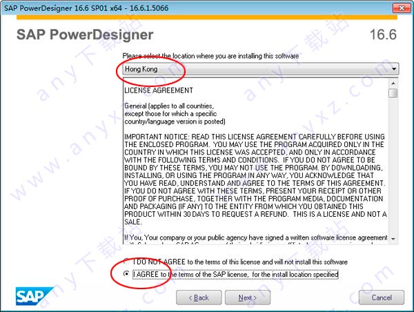The height and width of the screenshot is (312, 414).
Task: Click the IMPORTANT NOTICE paragraph text
Action: pos(255,179)
